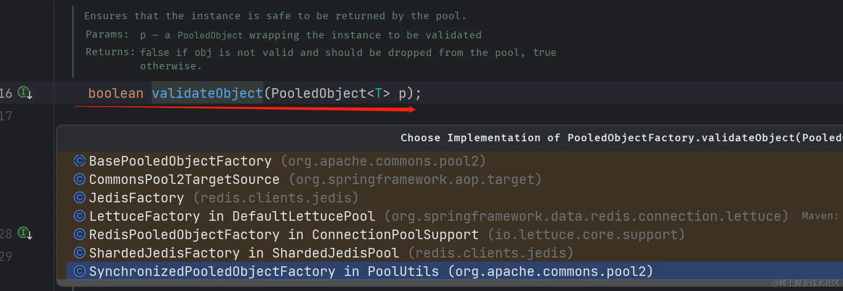The image size is (843, 291).
Task: Select SynchronizedPooledObjectFactory in PoolUtils
Action: pyautogui.click(x=264, y=271)
